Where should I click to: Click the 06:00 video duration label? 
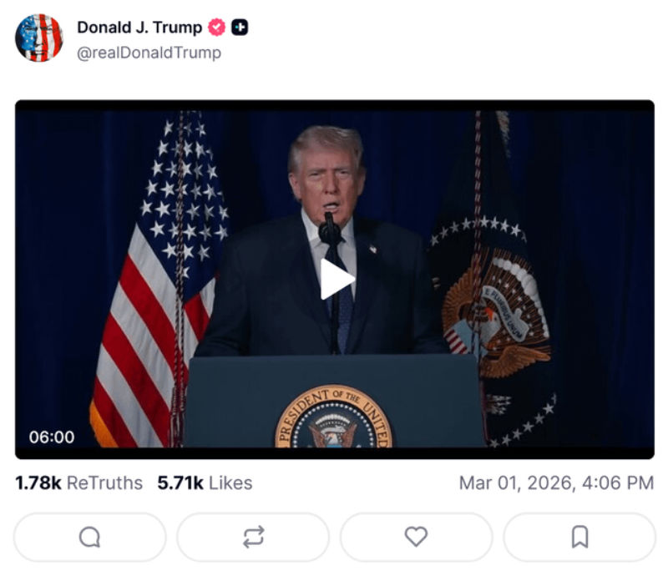[x=52, y=437]
